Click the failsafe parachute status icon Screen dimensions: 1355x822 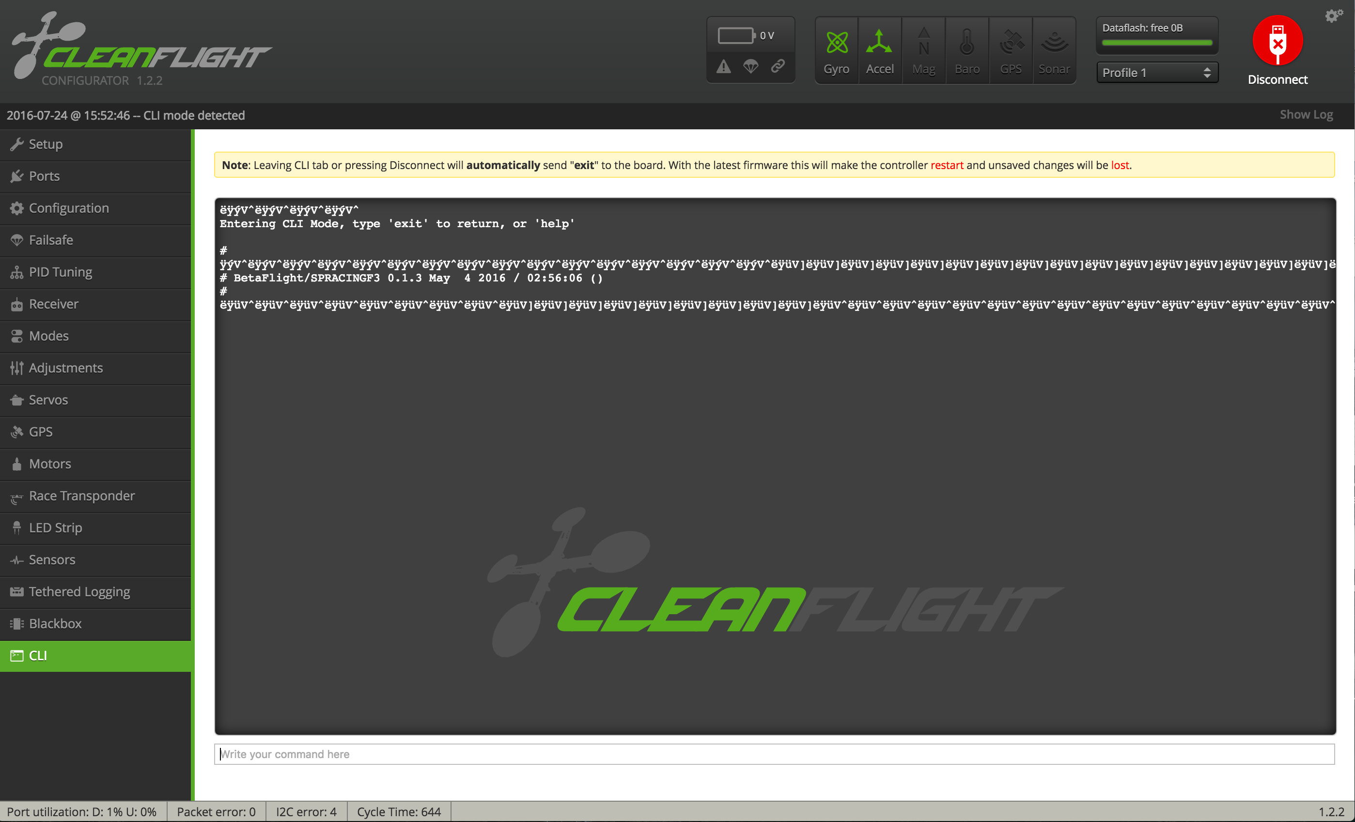point(750,66)
